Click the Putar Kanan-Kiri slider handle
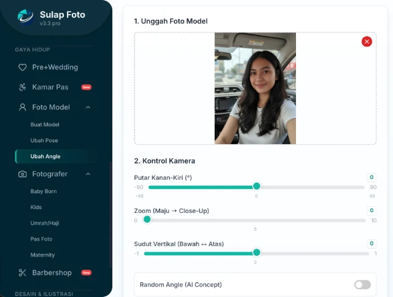The width and height of the screenshot is (393, 297). click(257, 187)
